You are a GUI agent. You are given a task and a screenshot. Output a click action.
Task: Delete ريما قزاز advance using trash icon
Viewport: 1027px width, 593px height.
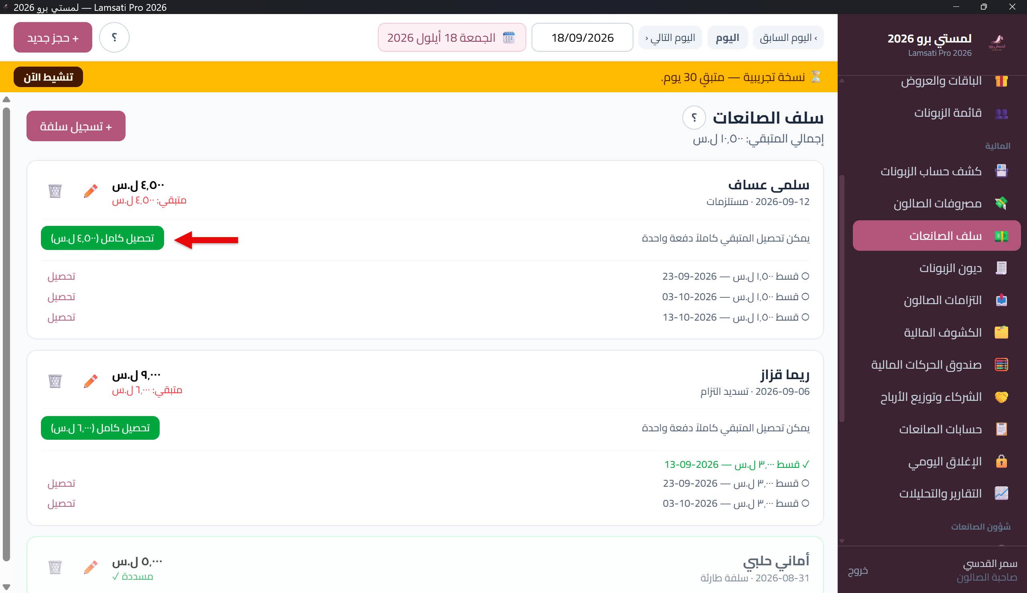point(55,381)
